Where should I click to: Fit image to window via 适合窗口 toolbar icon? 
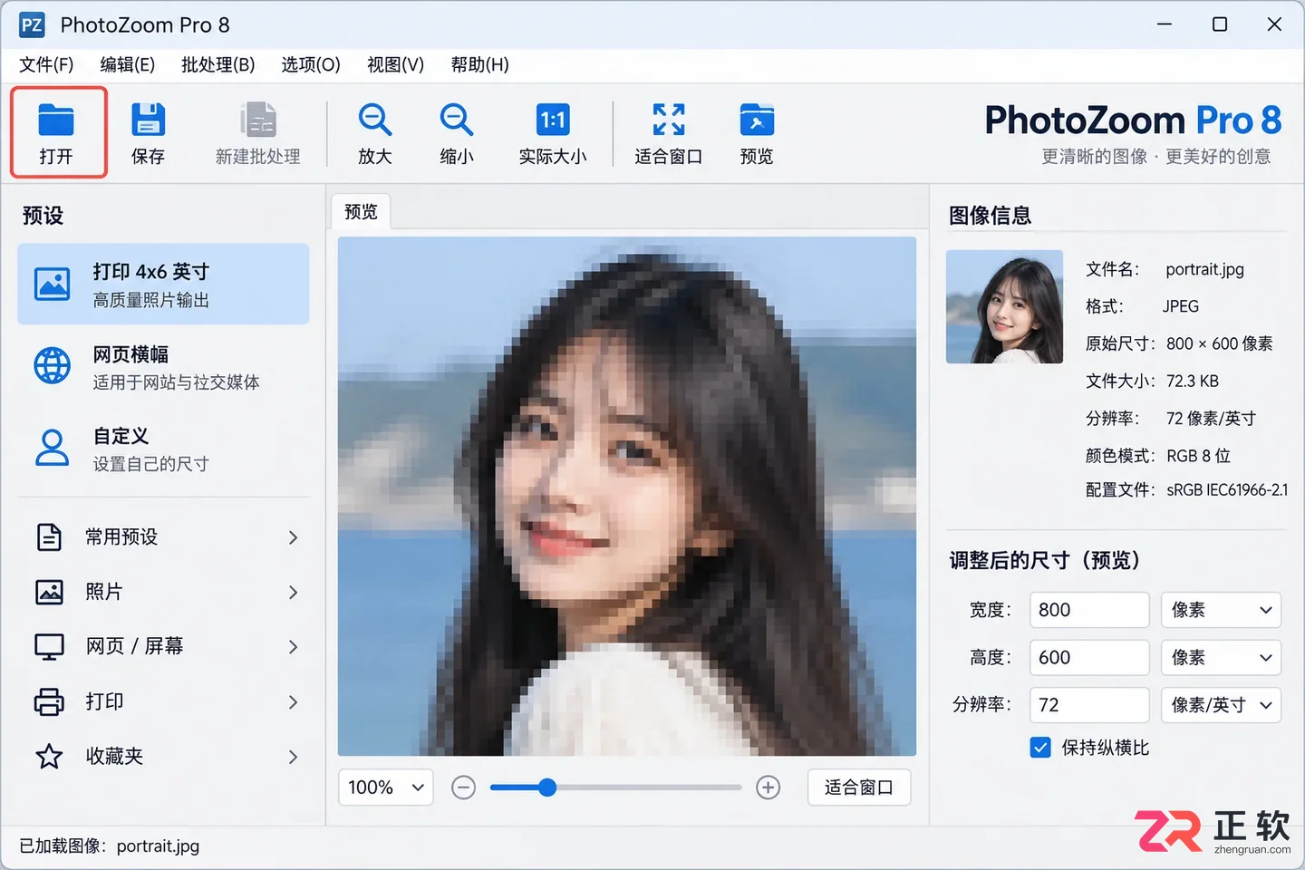[x=668, y=132]
